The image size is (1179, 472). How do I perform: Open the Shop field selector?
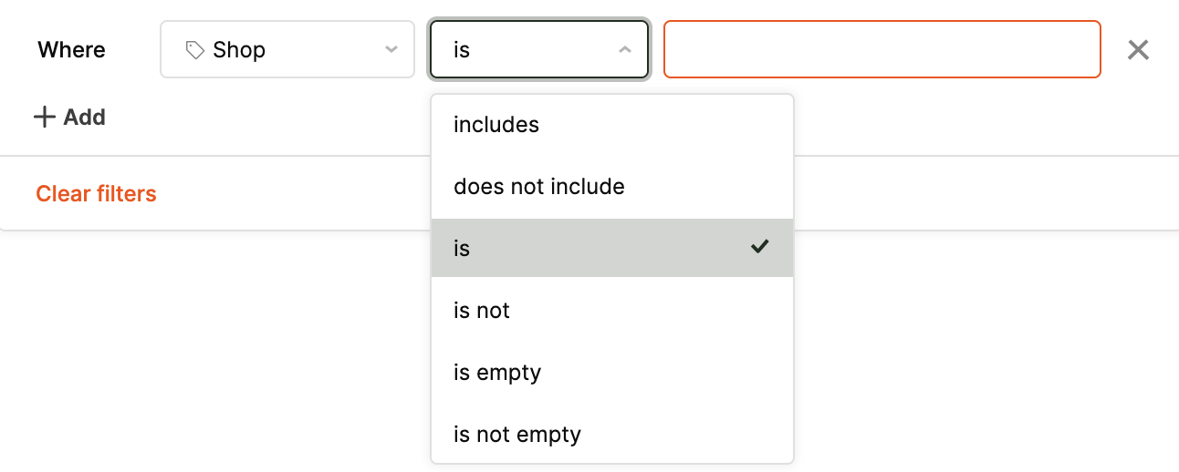click(x=283, y=50)
